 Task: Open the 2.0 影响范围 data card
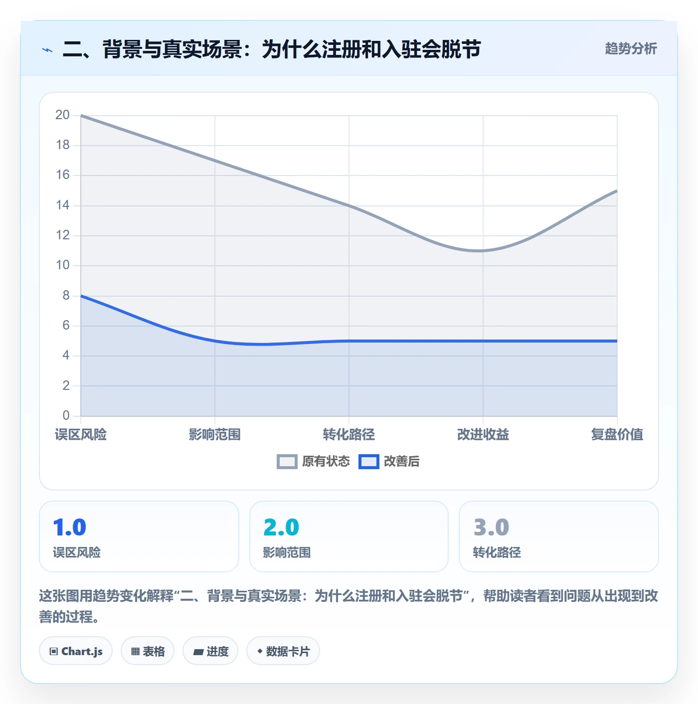click(349, 536)
